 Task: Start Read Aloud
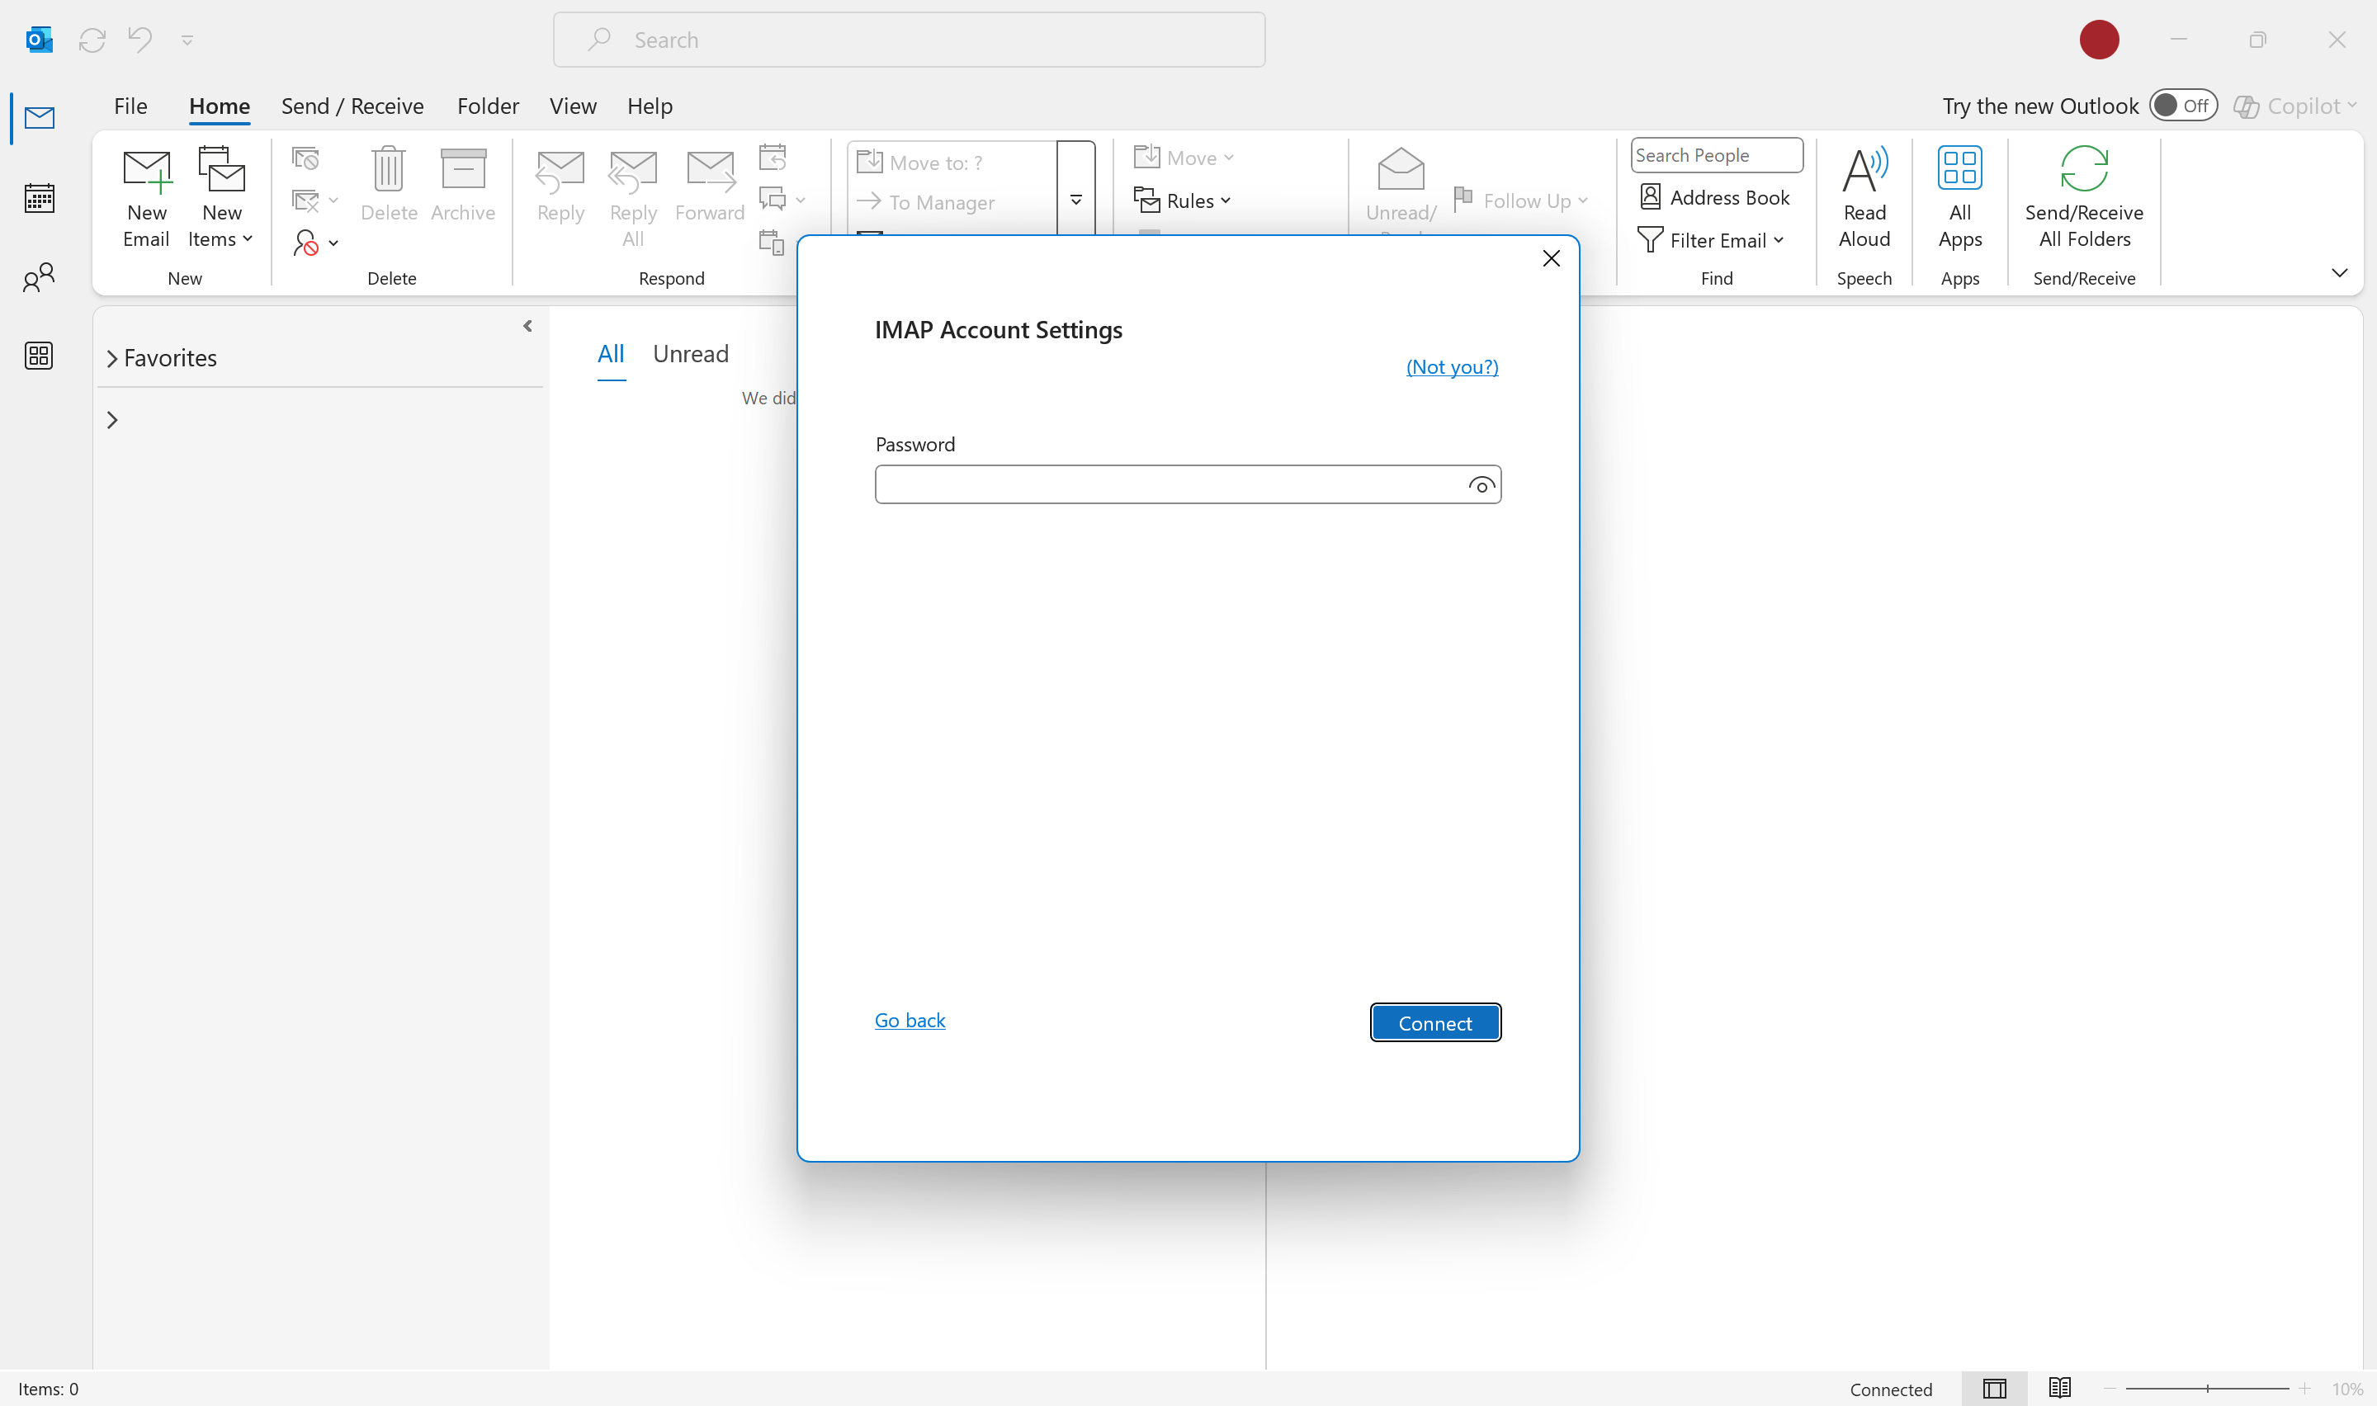[1864, 198]
